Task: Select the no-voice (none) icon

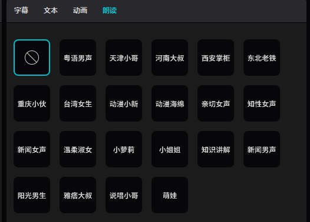Action: pos(32,58)
